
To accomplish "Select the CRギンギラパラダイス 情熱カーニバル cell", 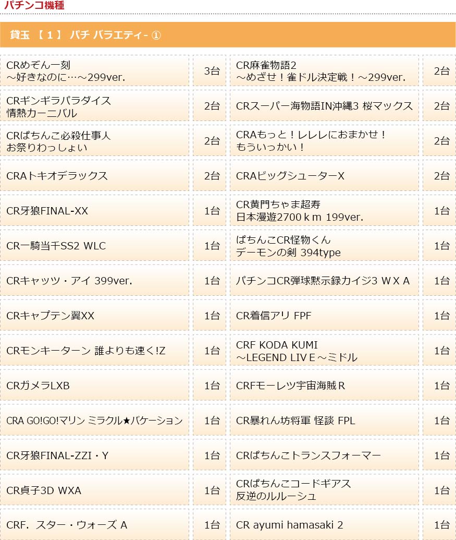I will pyautogui.click(x=94, y=106).
